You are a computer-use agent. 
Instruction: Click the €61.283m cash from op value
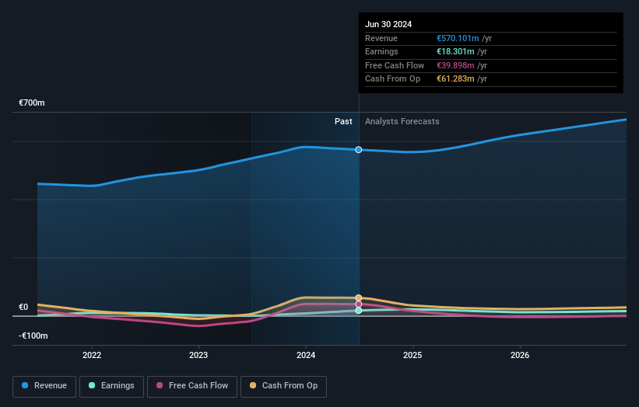pos(455,79)
